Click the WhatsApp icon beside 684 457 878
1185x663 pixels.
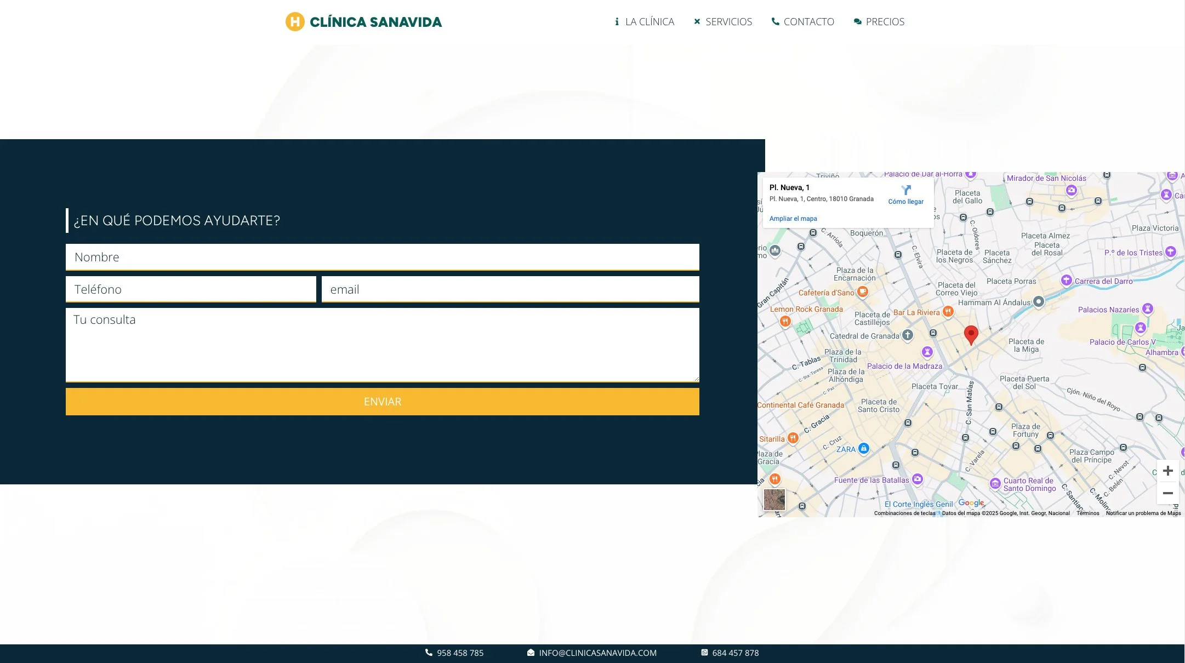click(704, 652)
